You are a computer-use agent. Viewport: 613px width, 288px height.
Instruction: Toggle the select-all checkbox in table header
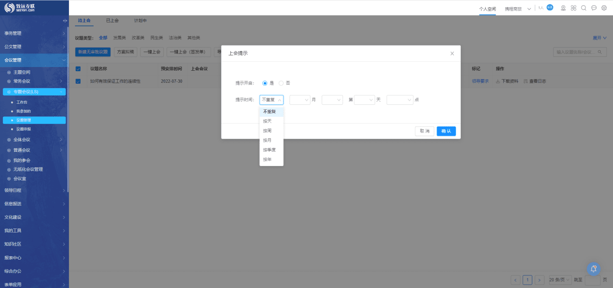click(x=78, y=69)
